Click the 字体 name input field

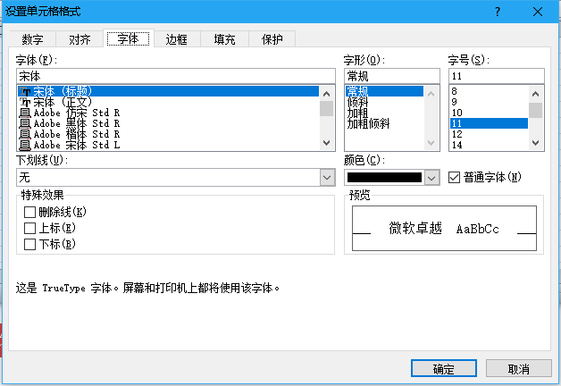(176, 76)
